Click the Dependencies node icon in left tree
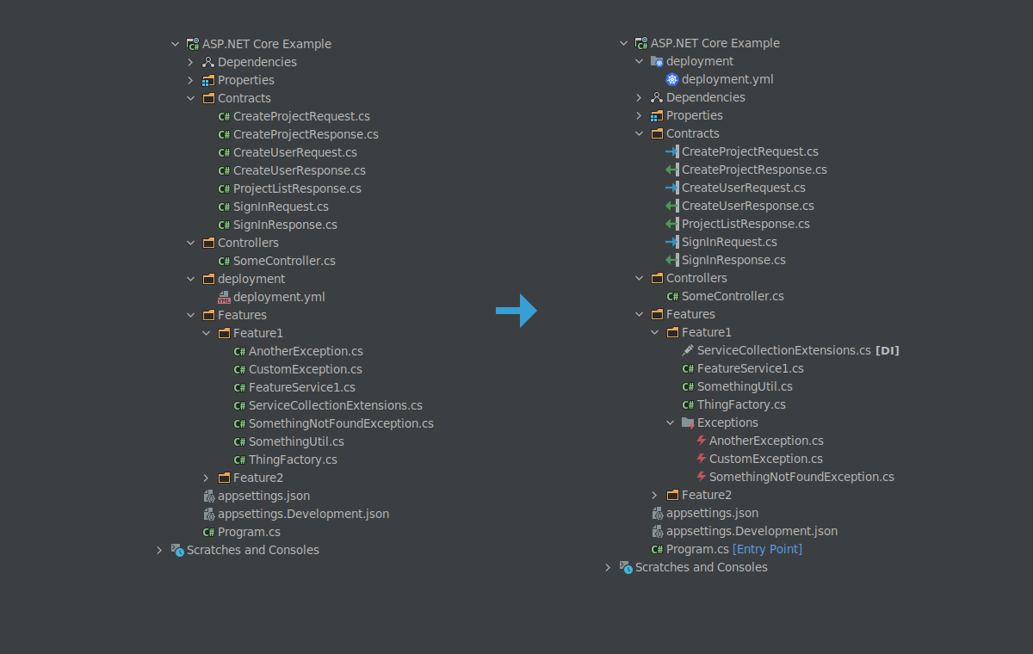 208,62
